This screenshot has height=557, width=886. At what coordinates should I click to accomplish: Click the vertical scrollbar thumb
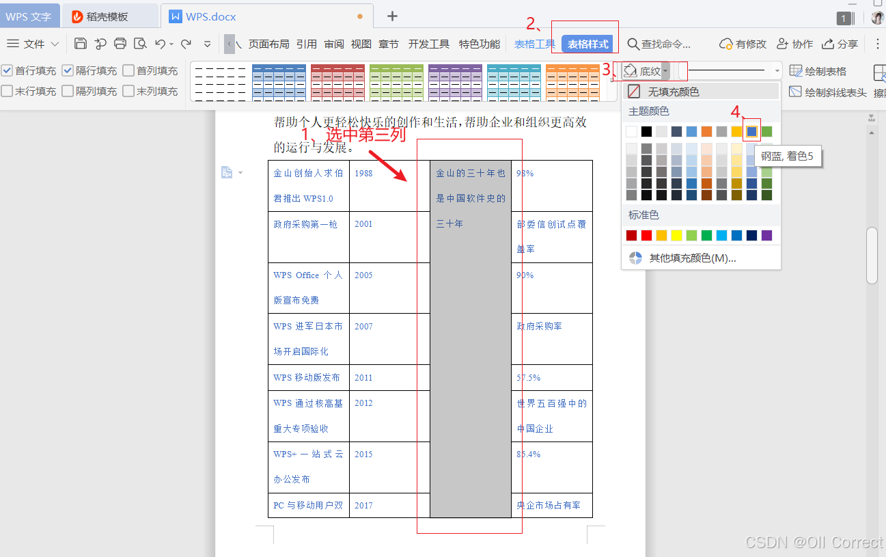[x=872, y=256]
